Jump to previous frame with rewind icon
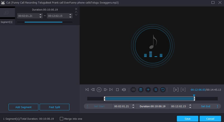This screenshot has height=122, width=224. pos(93,90)
